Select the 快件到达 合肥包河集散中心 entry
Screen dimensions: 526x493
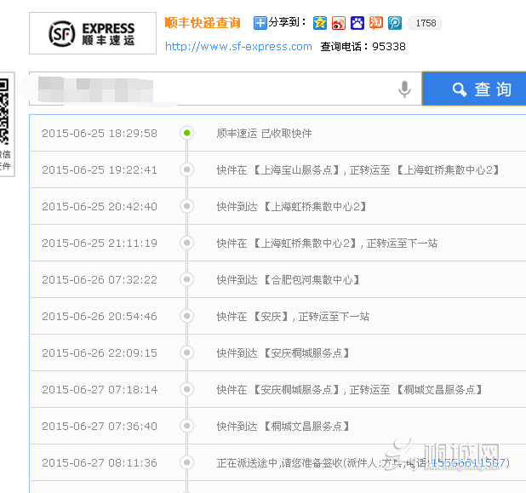(289, 279)
